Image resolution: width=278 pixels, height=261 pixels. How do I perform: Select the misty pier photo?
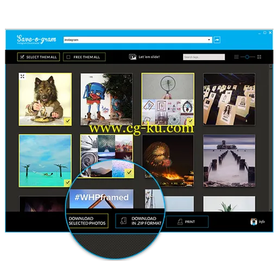(229, 160)
